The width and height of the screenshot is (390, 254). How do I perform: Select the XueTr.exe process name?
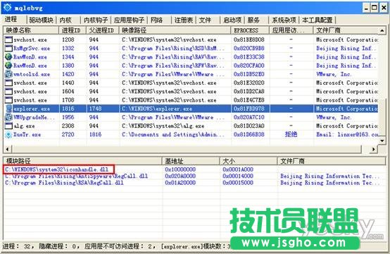[x=27, y=135]
